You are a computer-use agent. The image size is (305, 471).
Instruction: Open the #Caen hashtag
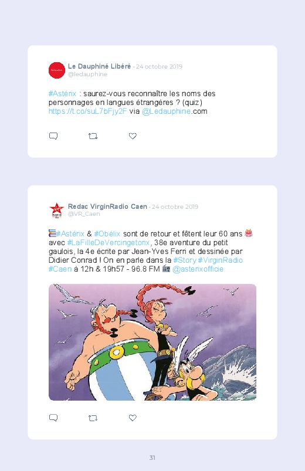click(60, 269)
